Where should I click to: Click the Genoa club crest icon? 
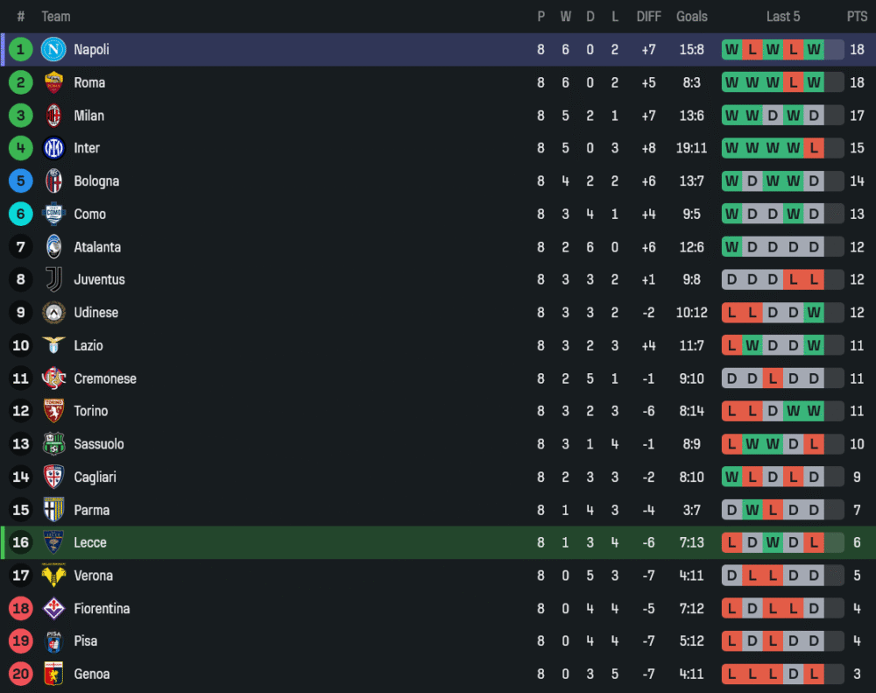[x=53, y=674]
